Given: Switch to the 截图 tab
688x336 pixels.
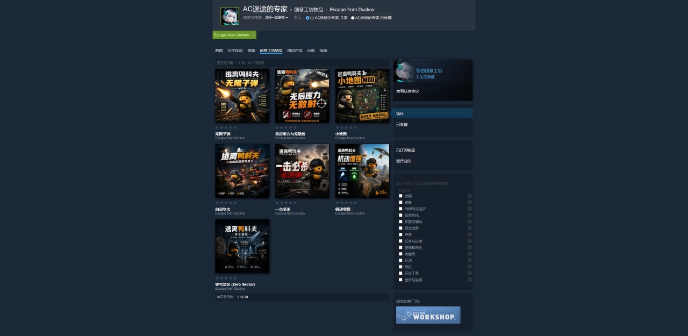Looking at the screenshot, I should click(x=219, y=51).
